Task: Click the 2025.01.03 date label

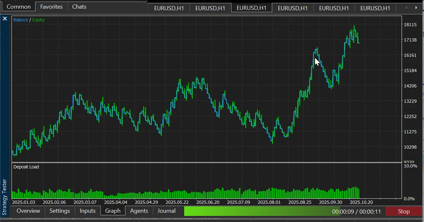Action: click(23, 202)
